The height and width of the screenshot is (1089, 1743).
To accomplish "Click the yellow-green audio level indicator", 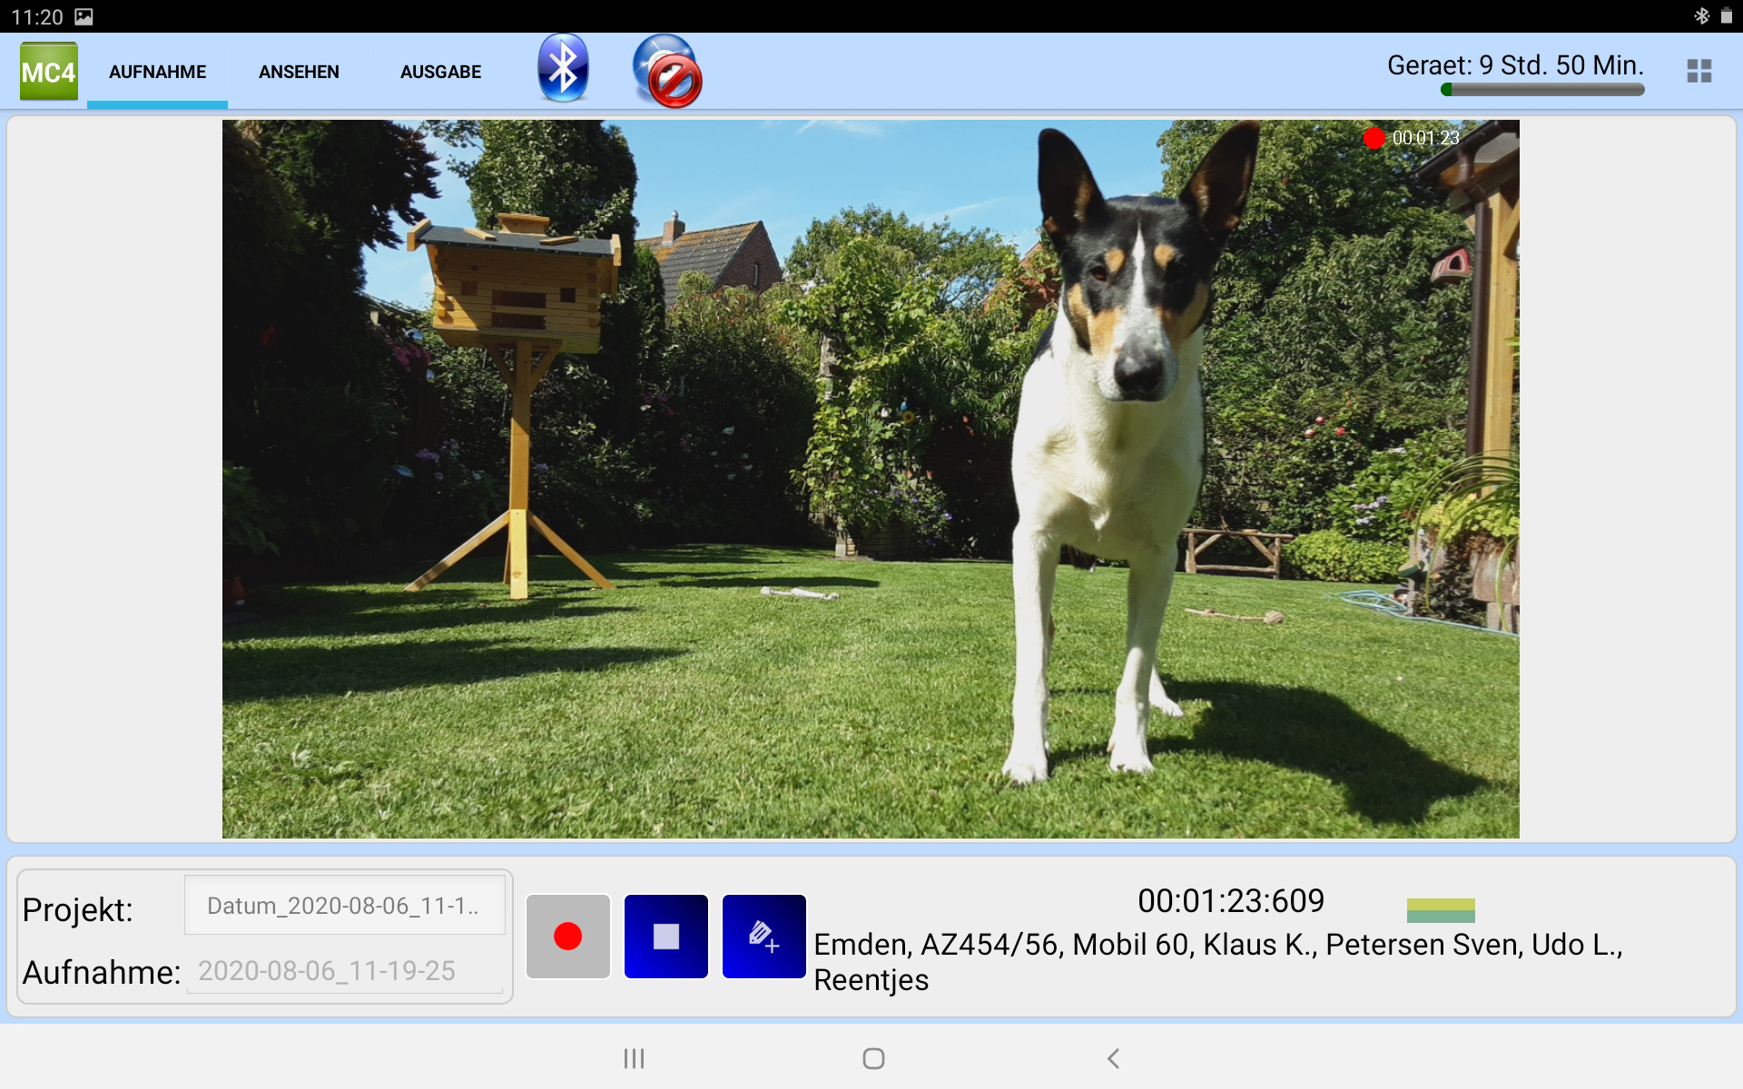I will (1441, 910).
